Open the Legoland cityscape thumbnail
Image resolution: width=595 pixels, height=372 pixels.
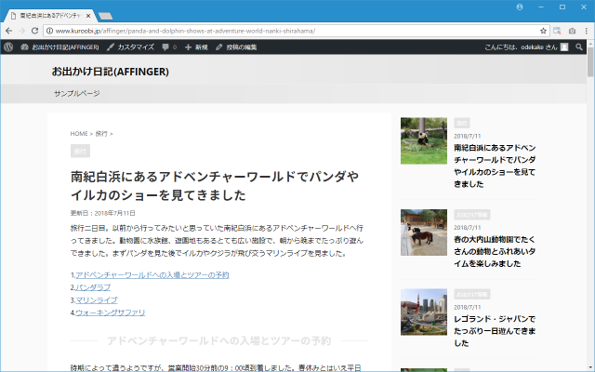(424, 312)
